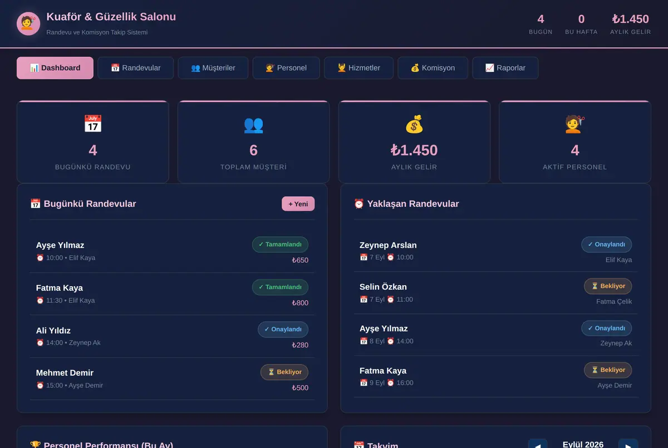
Task: Open the Personel tab
Action: pyautogui.click(x=286, y=68)
